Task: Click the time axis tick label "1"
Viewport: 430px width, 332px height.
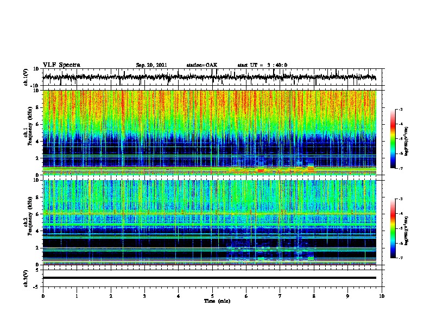Action: point(77,296)
